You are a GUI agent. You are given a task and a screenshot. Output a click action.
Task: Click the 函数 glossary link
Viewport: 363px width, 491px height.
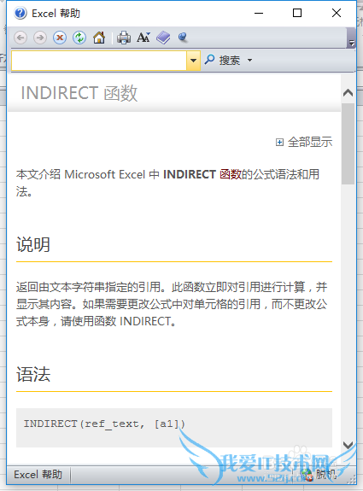click(x=231, y=174)
